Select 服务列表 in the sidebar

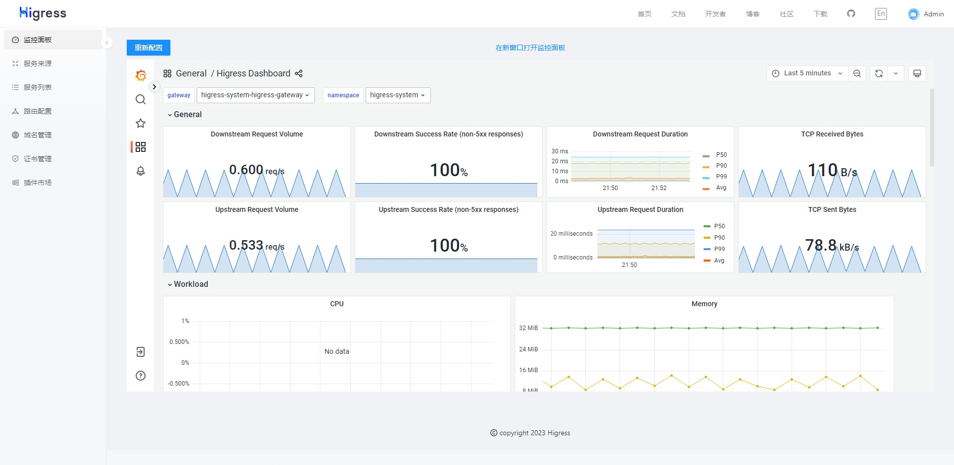coord(53,87)
